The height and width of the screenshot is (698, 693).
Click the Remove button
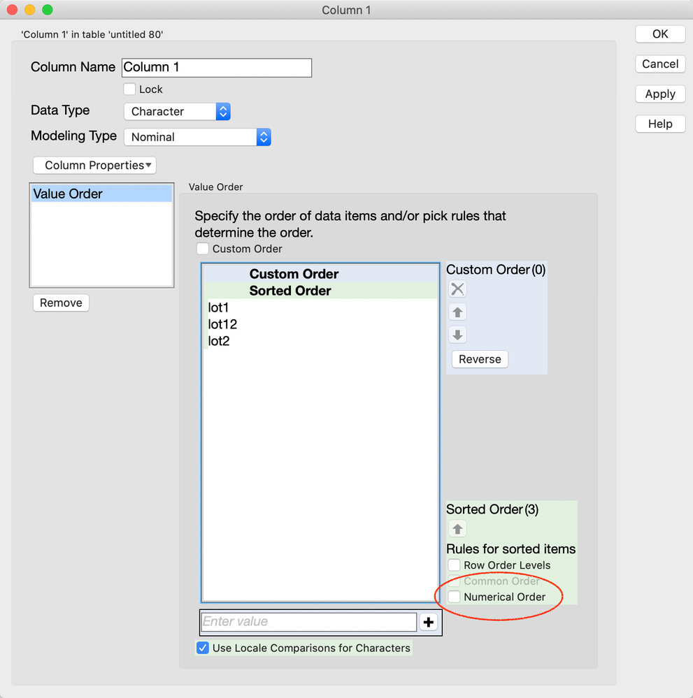tap(61, 303)
